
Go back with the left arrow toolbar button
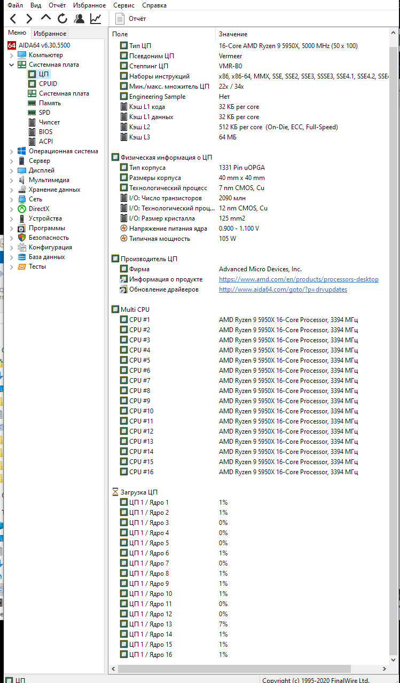click(13, 19)
